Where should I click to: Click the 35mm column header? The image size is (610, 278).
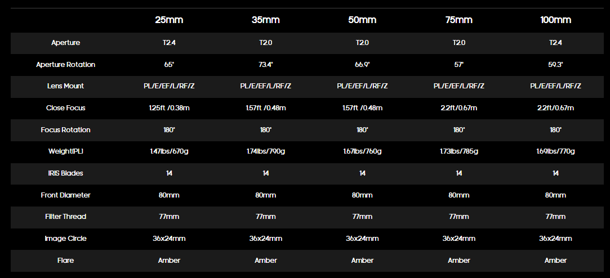(x=266, y=20)
